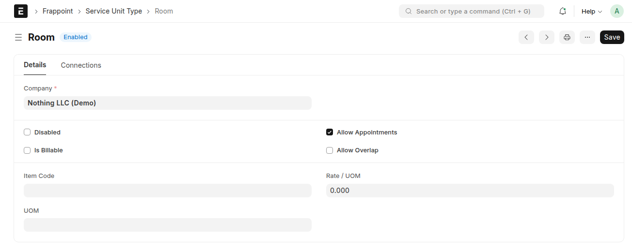Go to previous record arrow
This screenshot has width=632, height=251.
point(526,37)
